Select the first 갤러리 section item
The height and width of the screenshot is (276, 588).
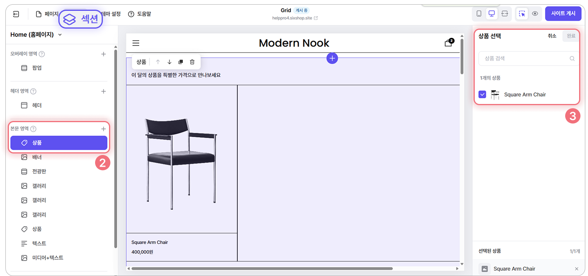tap(58, 186)
